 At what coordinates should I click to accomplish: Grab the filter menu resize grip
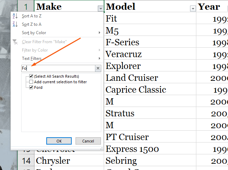pyautogui.click(x=101, y=148)
